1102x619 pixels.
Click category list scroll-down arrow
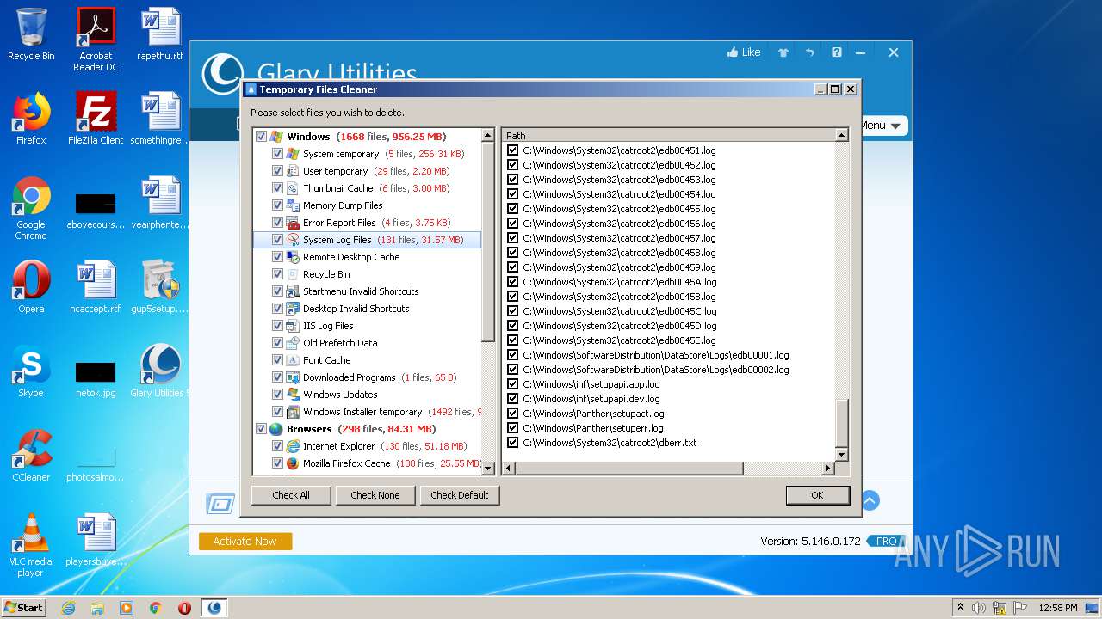pos(488,468)
